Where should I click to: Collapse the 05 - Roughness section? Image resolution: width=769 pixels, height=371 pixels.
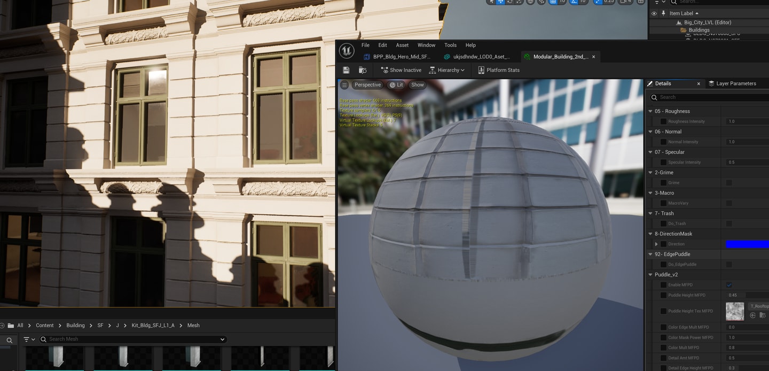[x=650, y=111]
